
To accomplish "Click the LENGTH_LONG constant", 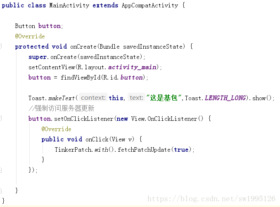I will pos(225,98).
